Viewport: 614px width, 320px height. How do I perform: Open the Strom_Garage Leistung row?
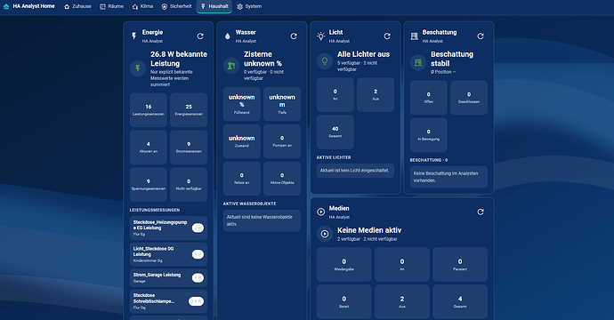[x=168, y=277]
